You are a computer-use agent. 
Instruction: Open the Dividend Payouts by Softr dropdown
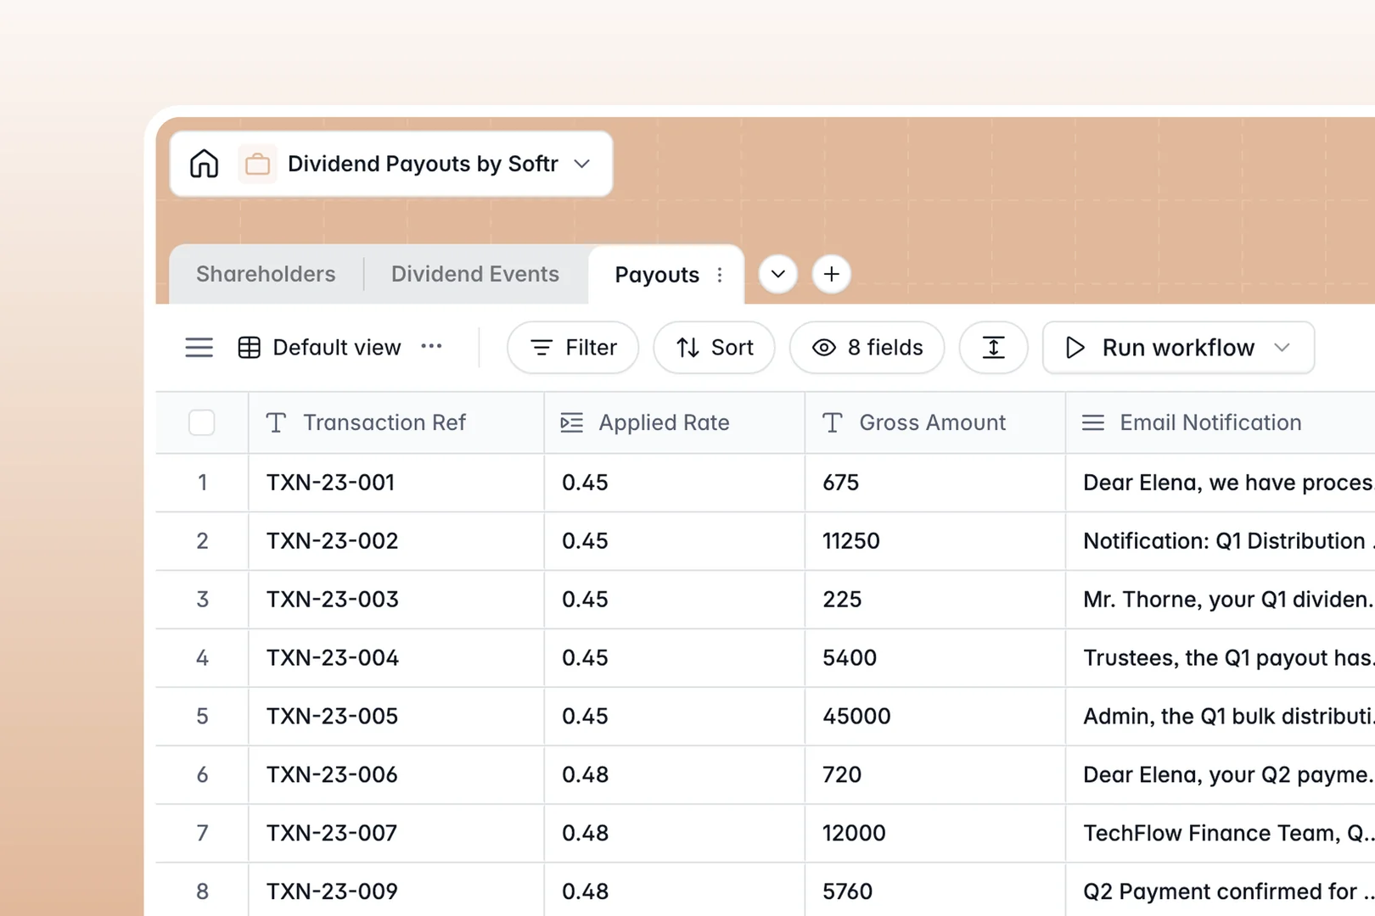coord(582,164)
